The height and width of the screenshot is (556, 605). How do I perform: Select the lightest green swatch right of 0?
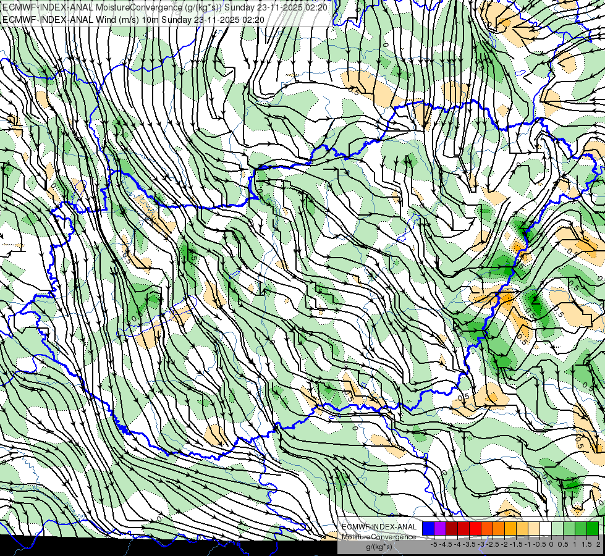[557, 528]
